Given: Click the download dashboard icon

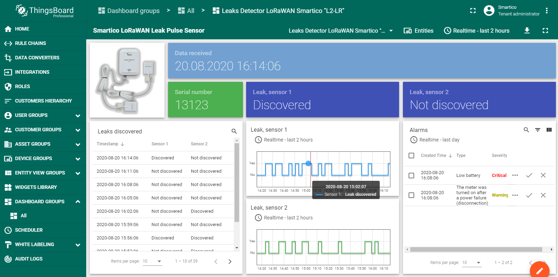Looking at the screenshot, I should (x=527, y=31).
